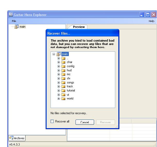This screenshot has width=157, height=147.
Task: Expand the songs folder
Action: (x=59, y=82)
